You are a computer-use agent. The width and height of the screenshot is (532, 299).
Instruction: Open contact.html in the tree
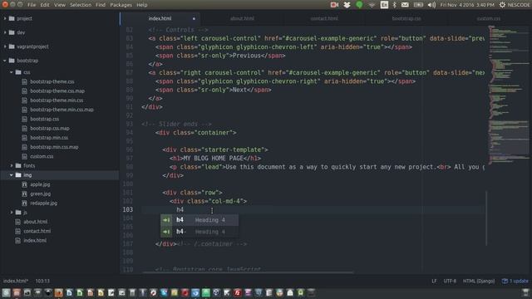[37, 231]
